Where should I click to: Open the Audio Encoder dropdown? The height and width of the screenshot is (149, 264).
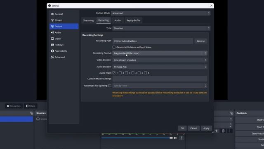coord(160,67)
